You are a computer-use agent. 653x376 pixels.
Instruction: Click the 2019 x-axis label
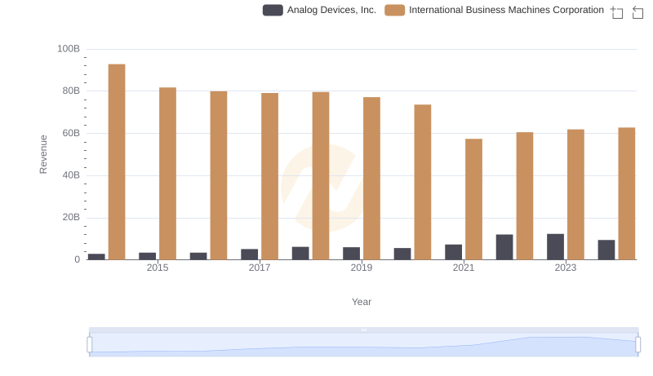click(362, 268)
